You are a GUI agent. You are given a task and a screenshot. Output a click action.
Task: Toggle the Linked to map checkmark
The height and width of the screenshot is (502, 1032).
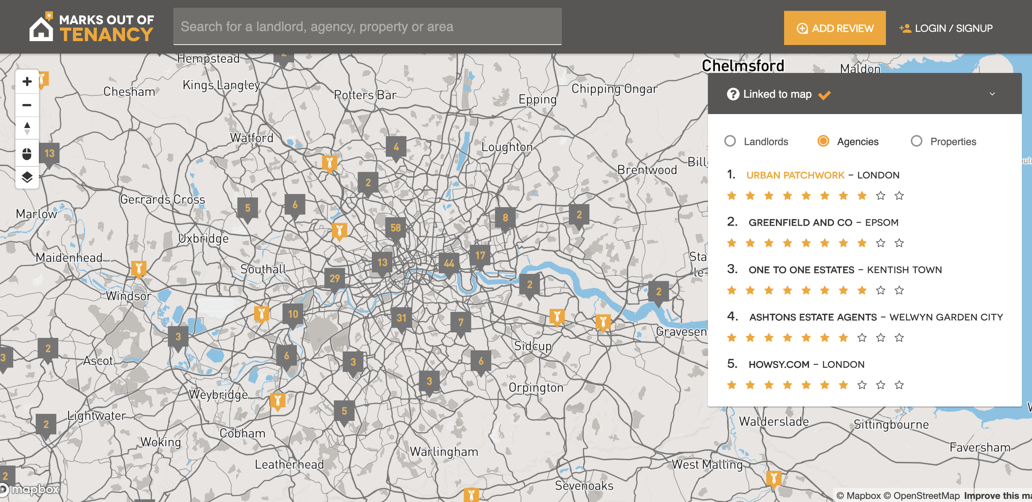pos(824,95)
